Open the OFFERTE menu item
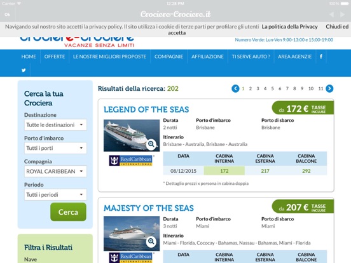The image size is (351, 263). coord(55,57)
